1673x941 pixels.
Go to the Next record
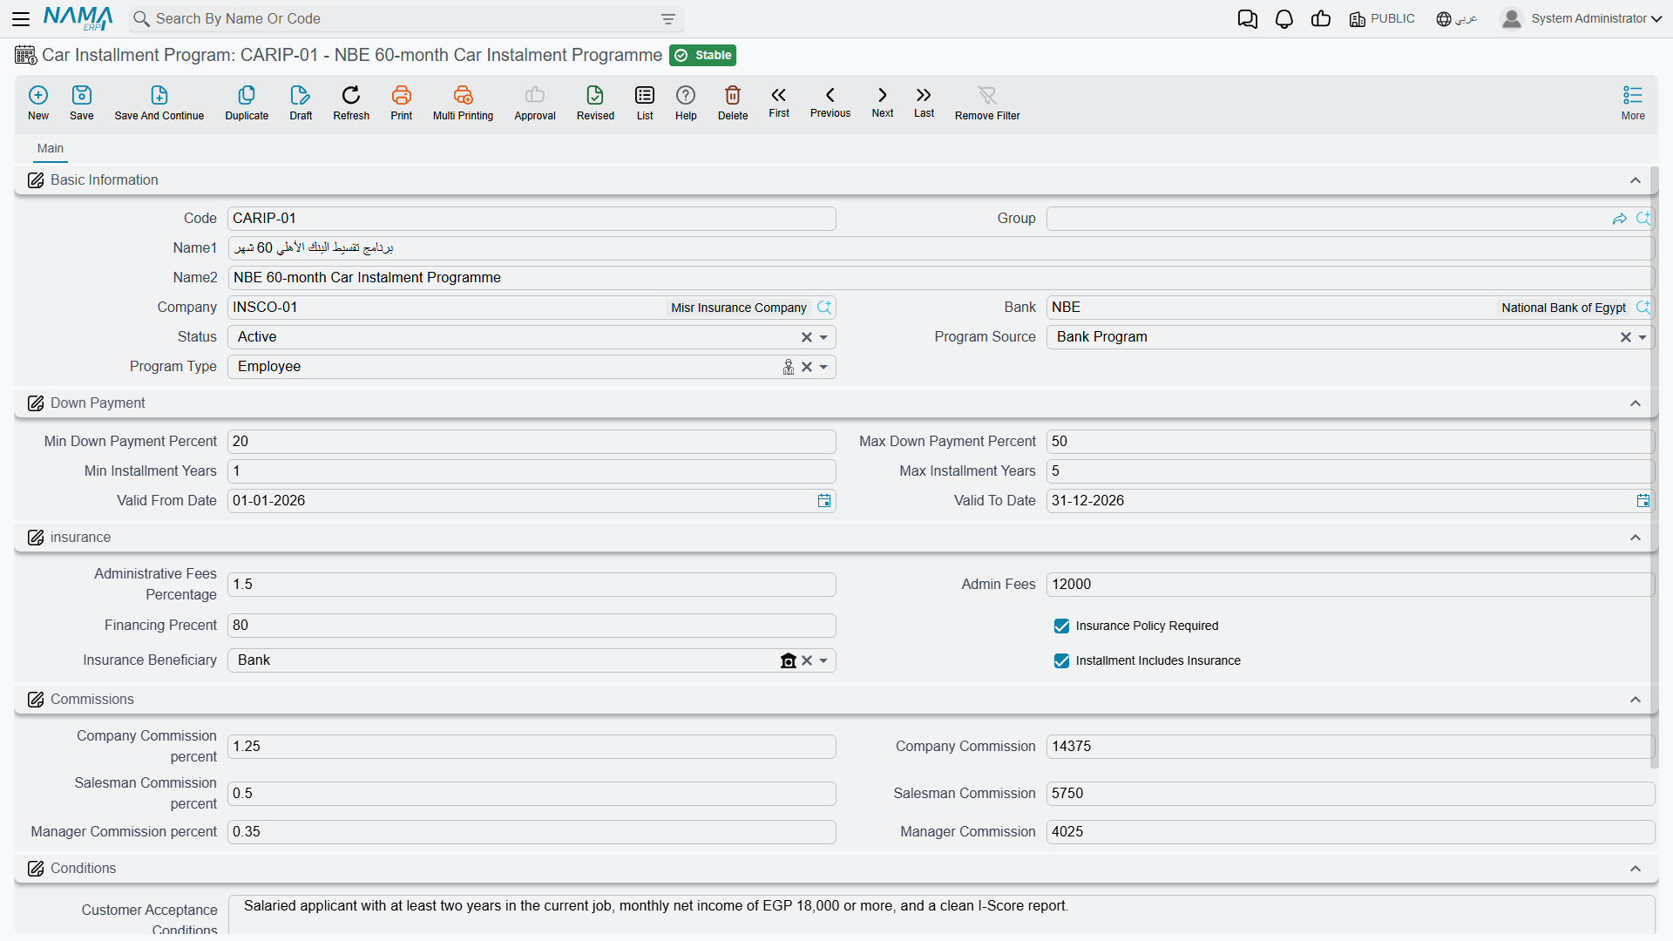(883, 102)
